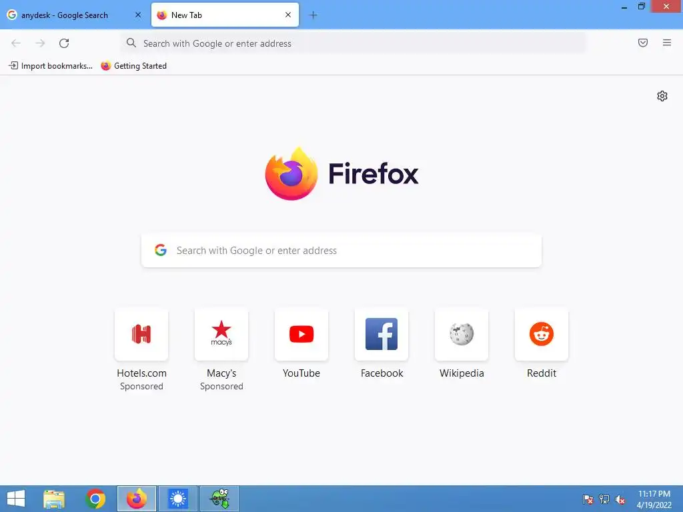Close the anydesk Google Search tab

pos(138,15)
